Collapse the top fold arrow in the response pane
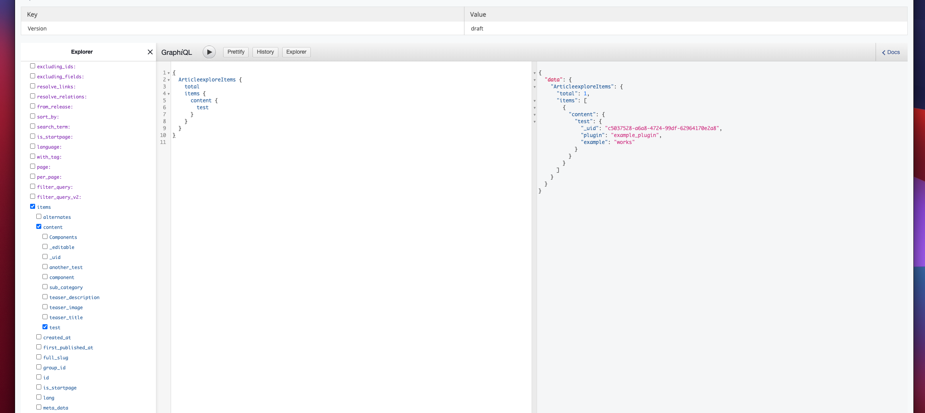925x413 pixels. click(x=534, y=73)
